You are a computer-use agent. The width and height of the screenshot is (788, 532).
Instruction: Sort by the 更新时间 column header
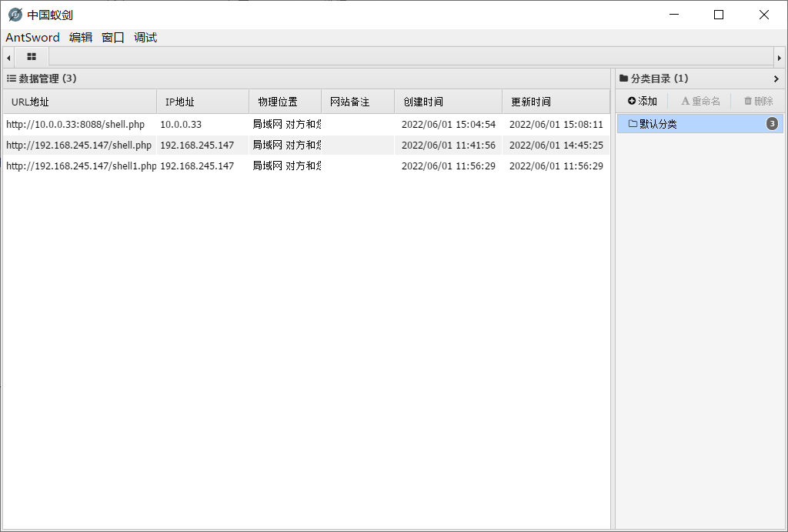pyautogui.click(x=556, y=102)
